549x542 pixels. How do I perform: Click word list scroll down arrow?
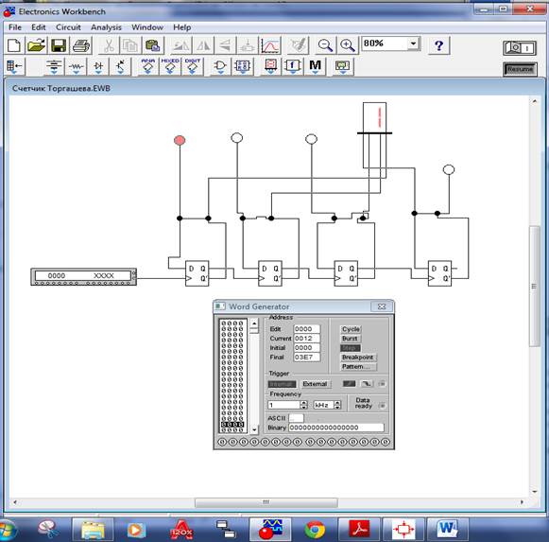click(254, 429)
